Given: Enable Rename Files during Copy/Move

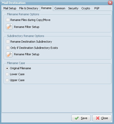Looking at the screenshot, I should [8, 20].
